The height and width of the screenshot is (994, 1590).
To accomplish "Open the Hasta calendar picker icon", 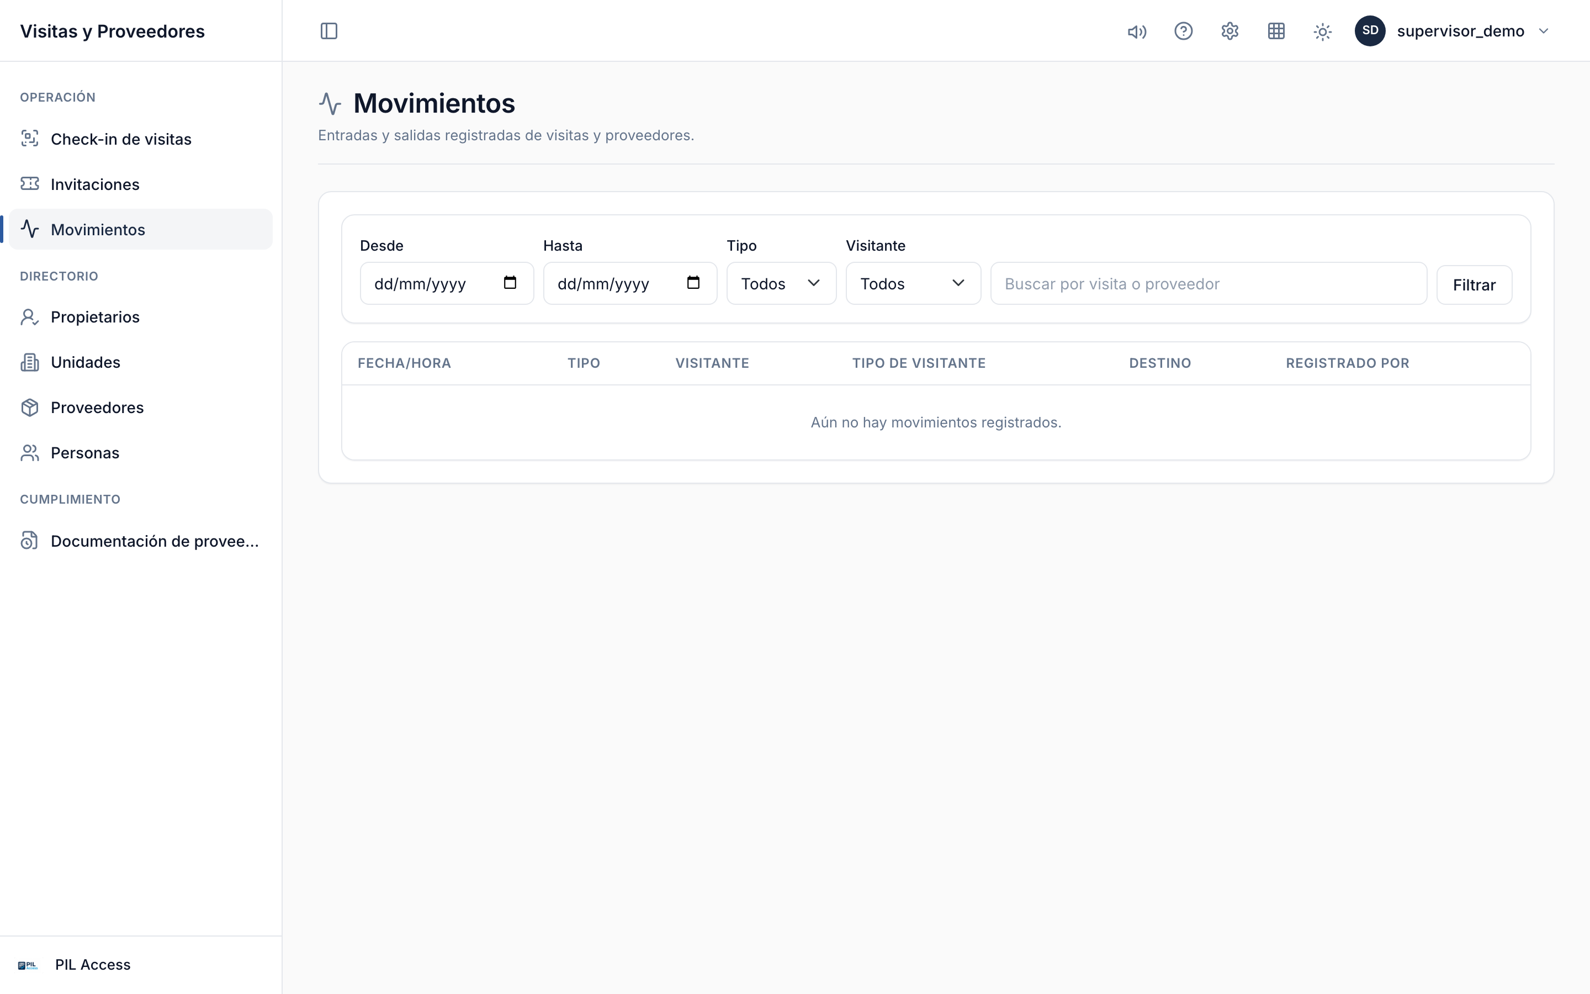I will tap(693, 283).
